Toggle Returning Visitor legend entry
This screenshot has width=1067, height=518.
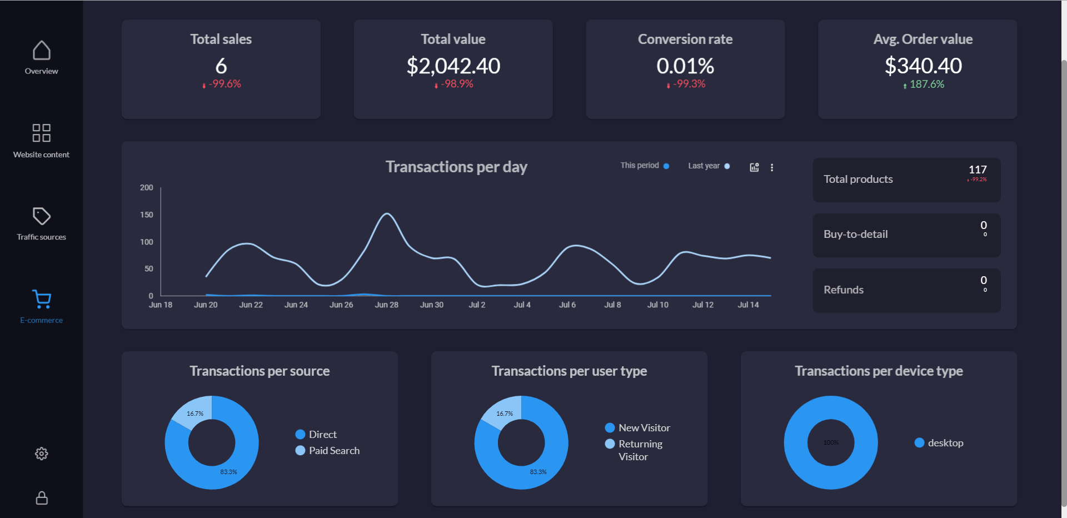coord(634,450)
